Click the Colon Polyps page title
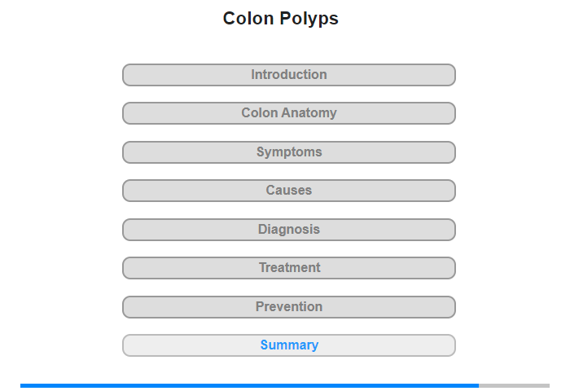 coord(281,18)
